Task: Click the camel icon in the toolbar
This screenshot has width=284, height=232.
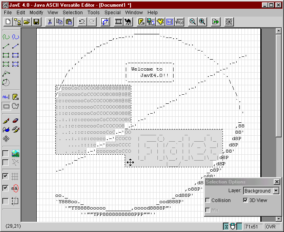Action: (x=128, y=22)
